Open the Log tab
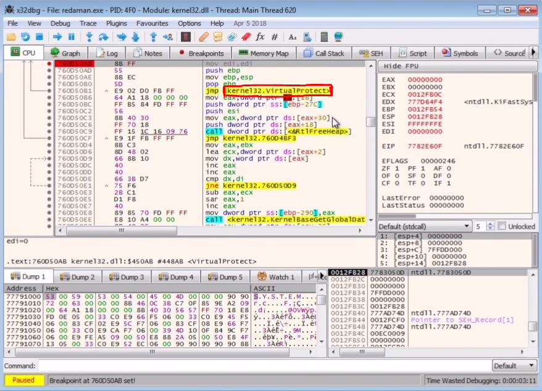The image size is (542, 391). 107,53
